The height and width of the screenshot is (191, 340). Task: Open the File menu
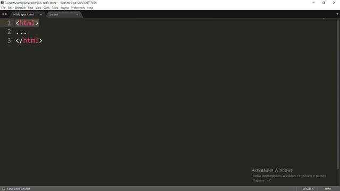point(3,8)
